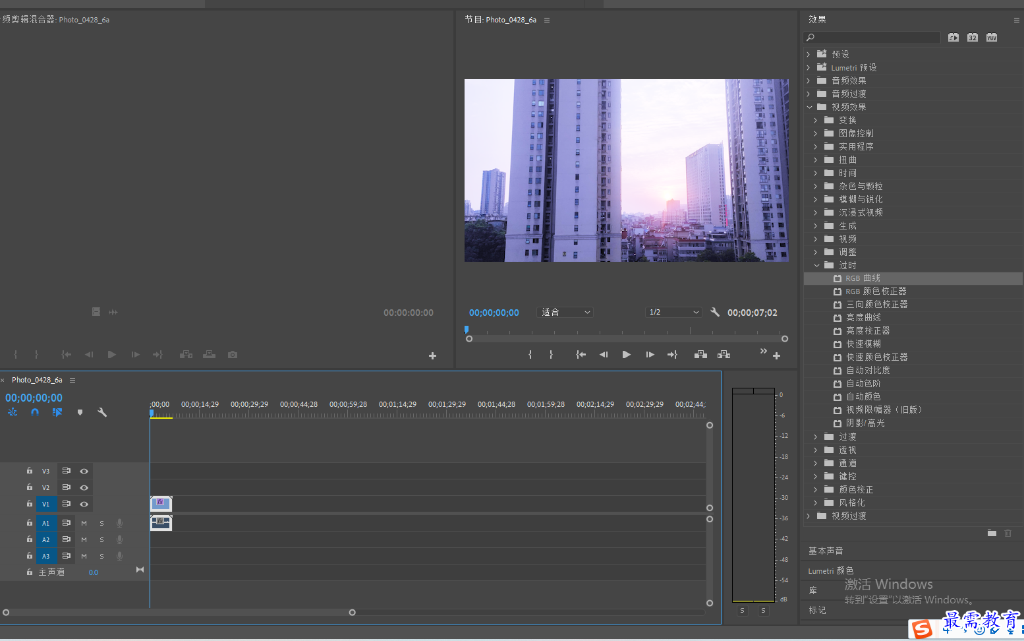Expand the 颜色校正 folder
Screen dimensions: 1024x641
[x=816, y=489]
